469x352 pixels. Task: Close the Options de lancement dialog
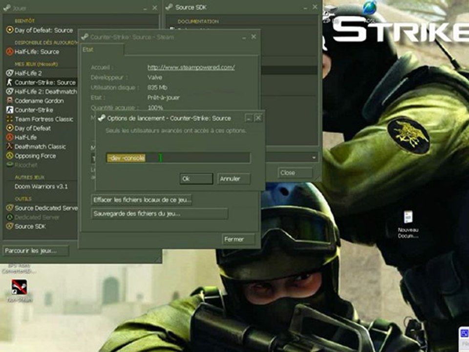pyautogui.click(x=258, y=118)
